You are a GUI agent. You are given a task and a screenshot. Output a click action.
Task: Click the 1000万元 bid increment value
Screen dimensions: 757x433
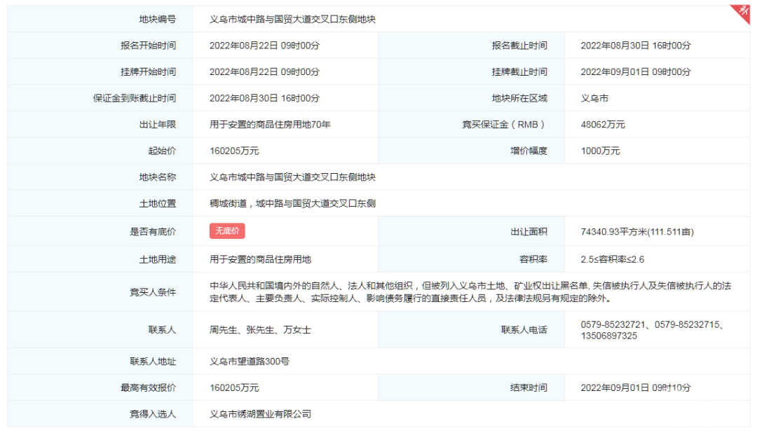coord(600,151)
